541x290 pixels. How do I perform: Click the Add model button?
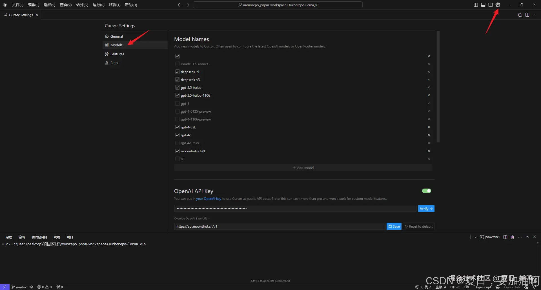(303, 167)
